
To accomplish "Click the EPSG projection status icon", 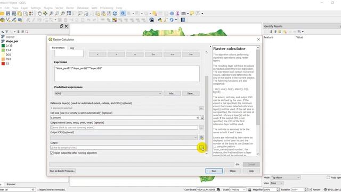I will [x=326, y=190].
